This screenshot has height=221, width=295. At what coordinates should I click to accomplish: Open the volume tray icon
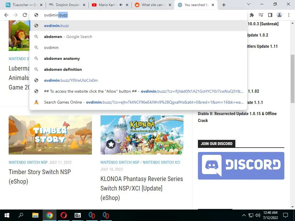pyautogui.click(x=258, y=215)
